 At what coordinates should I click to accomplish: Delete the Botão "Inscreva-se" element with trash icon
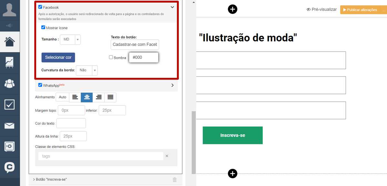175,180
